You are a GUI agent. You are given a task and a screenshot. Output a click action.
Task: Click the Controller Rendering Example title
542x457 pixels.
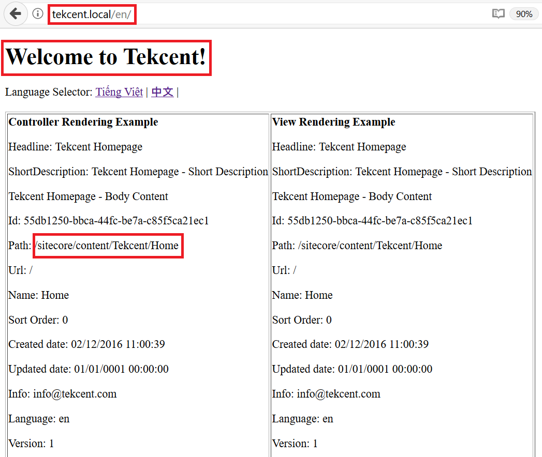coord(83,122)
